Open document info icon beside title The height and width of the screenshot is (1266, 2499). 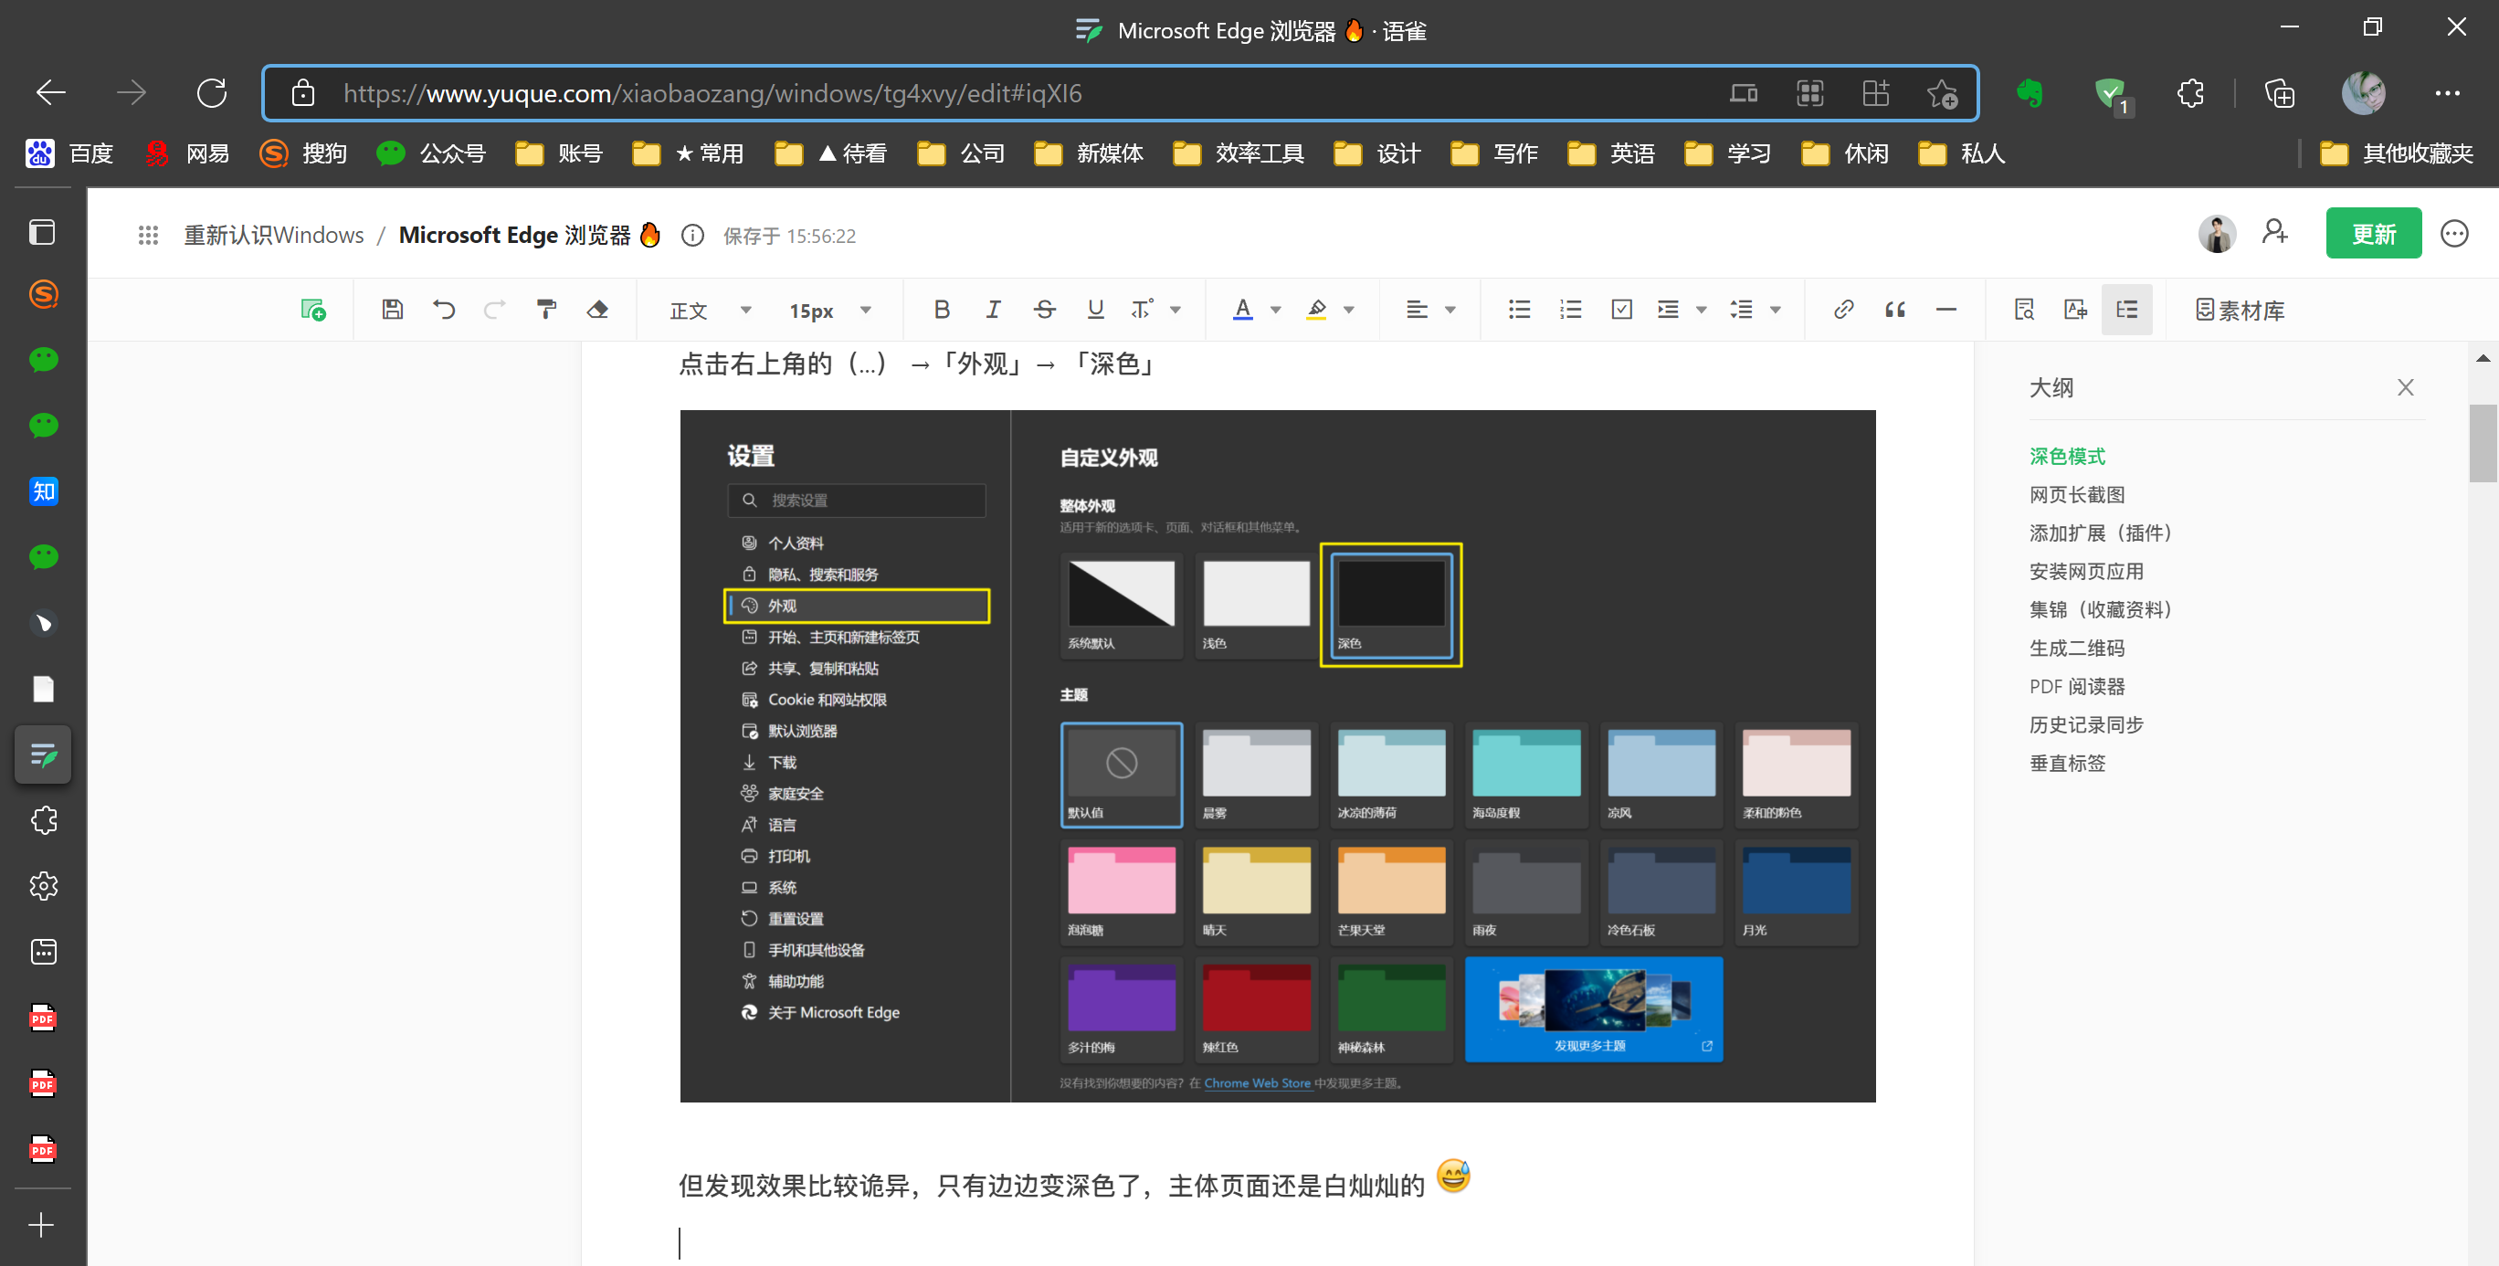[x=691, y=236]
